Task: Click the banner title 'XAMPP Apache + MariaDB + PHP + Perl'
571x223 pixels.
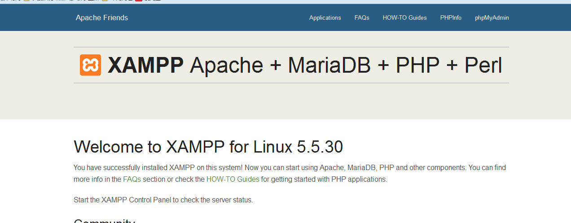Action: (305, 66)
